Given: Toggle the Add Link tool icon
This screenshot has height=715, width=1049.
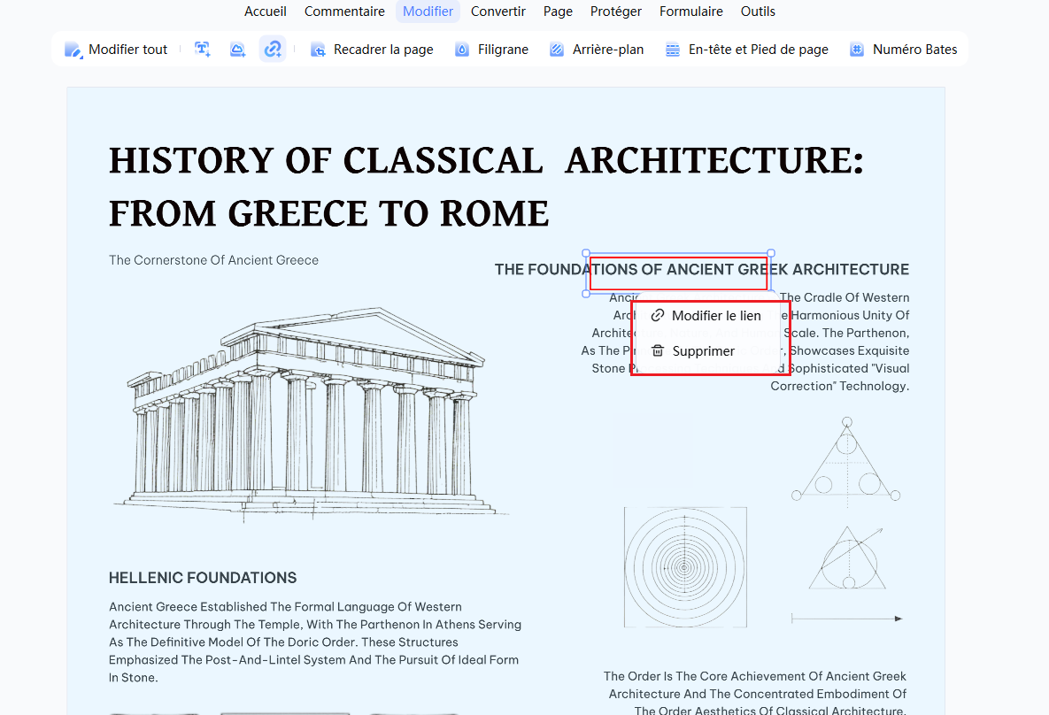Looking at the screenshot, I should (273, 49).
